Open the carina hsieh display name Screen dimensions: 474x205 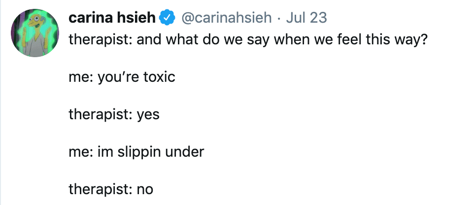pyautogui.click(x=112, y=18)
